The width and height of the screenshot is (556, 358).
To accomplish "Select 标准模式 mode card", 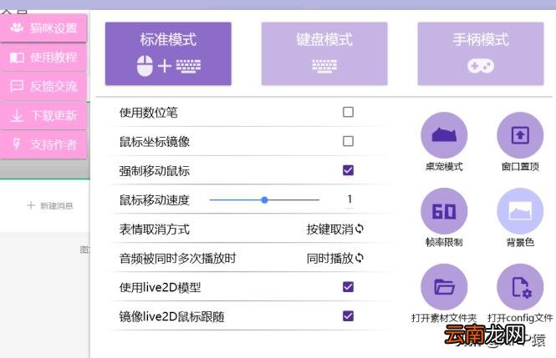I will point(168,53).
